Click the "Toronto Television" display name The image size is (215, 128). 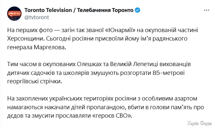coord(48,10)
